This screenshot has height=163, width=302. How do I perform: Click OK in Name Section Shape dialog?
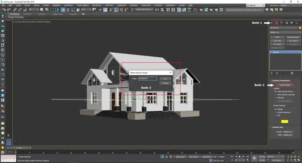click(165, 79)
